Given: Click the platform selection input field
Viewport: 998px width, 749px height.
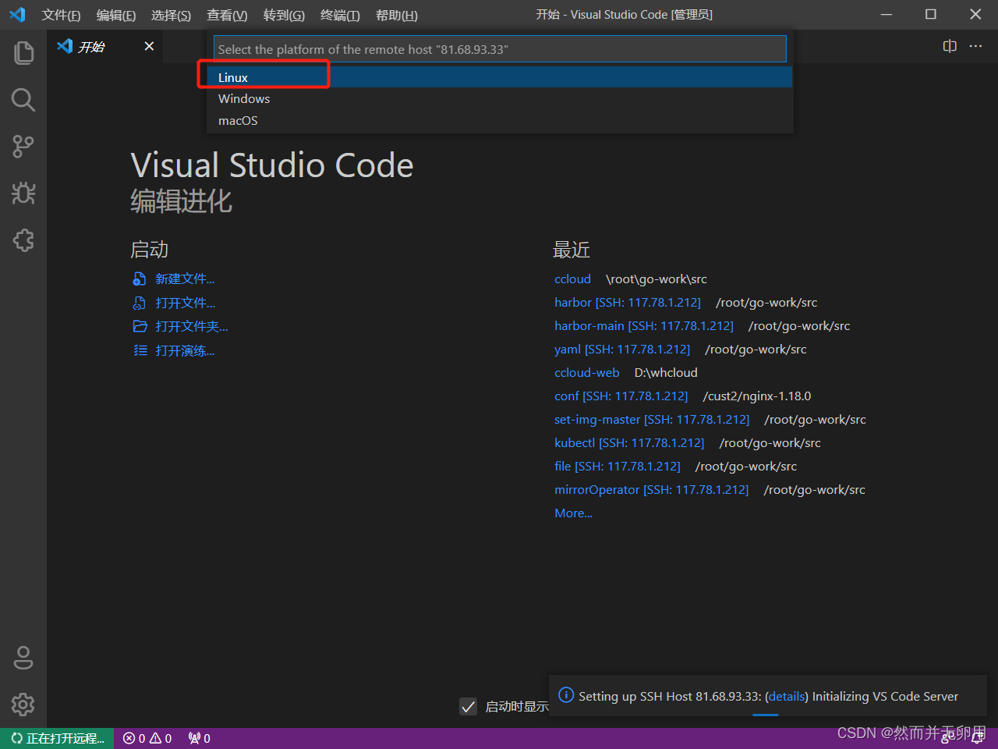Looking at the screenshot, I should 500,49.
